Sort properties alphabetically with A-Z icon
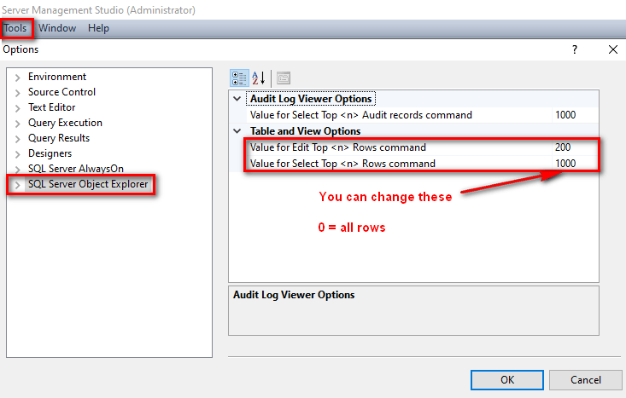This screenshot has height=398, width=626. point(259,78)
